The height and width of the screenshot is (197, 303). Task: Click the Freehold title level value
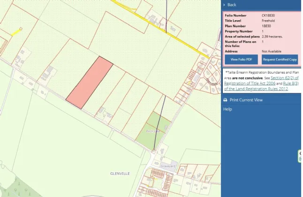tap(268, 21)
